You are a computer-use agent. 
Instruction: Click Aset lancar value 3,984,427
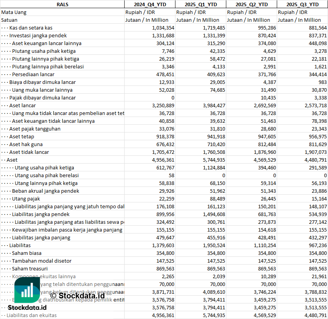pyautogui.click(x=214, y=105)
